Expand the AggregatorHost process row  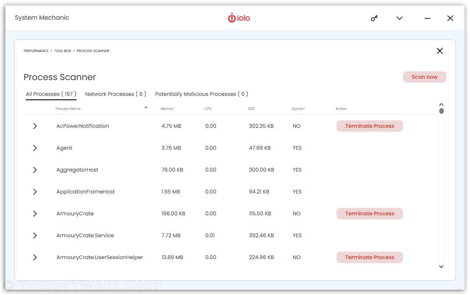point(35,170)
